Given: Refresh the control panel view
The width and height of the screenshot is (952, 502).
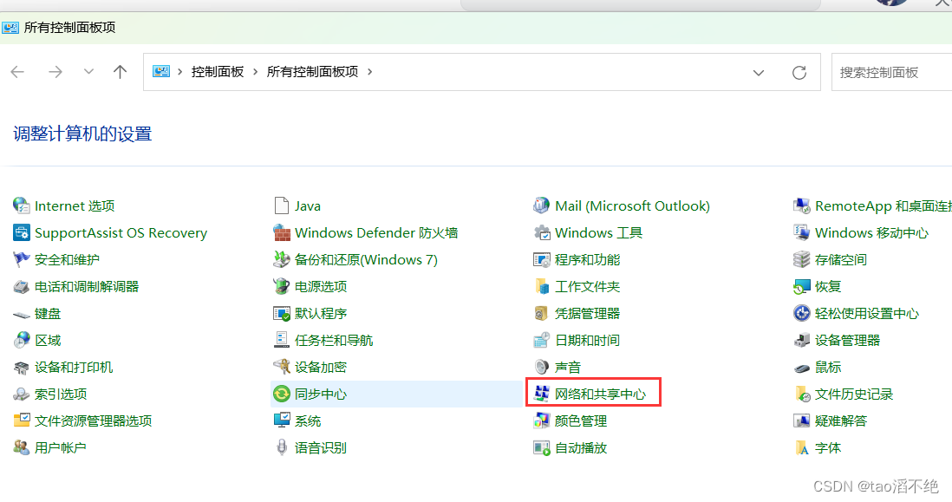Looking at the screenshot, I should [x=799, y=72].
